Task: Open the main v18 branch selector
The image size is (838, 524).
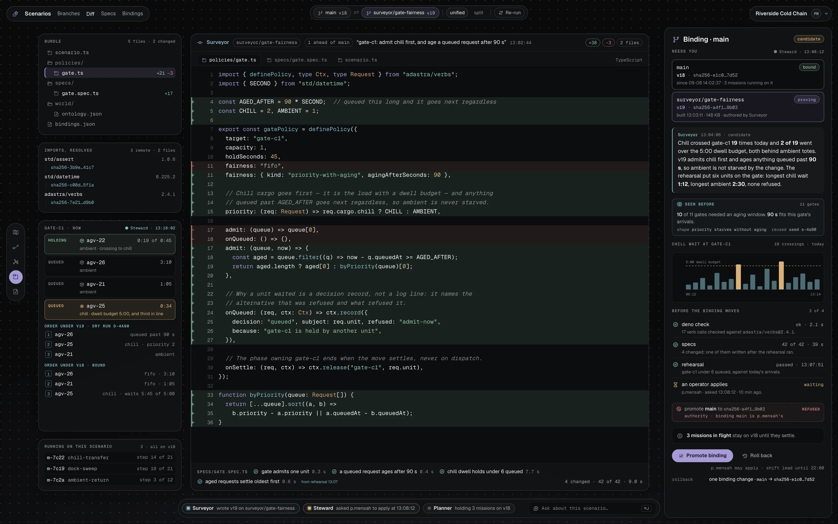Action: pyautogui.click(x=332, y=13)
